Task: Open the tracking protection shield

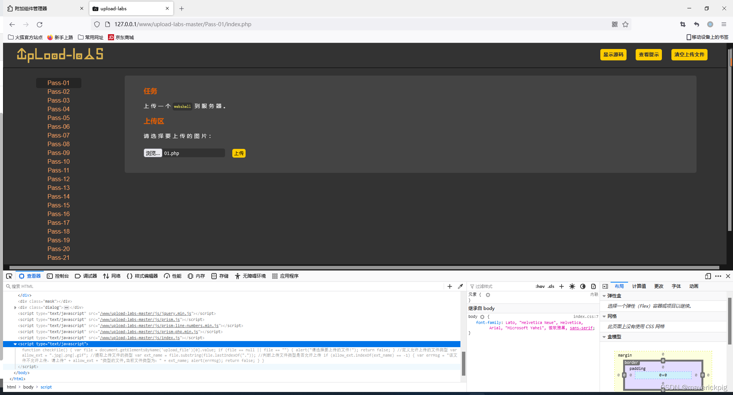Action: (97, 24)
